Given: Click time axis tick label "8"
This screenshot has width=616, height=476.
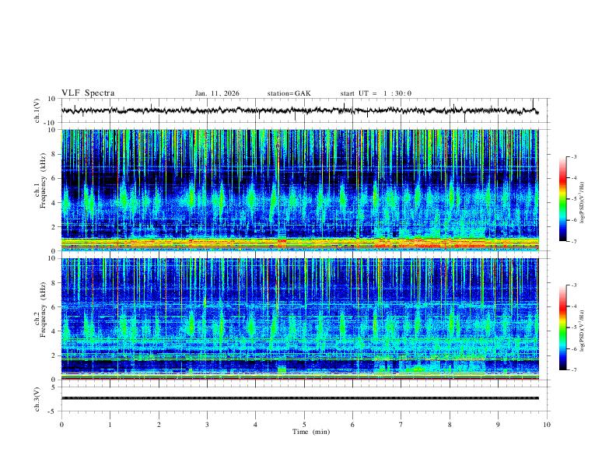Looking at the screenshot, I should click(450, 425).
